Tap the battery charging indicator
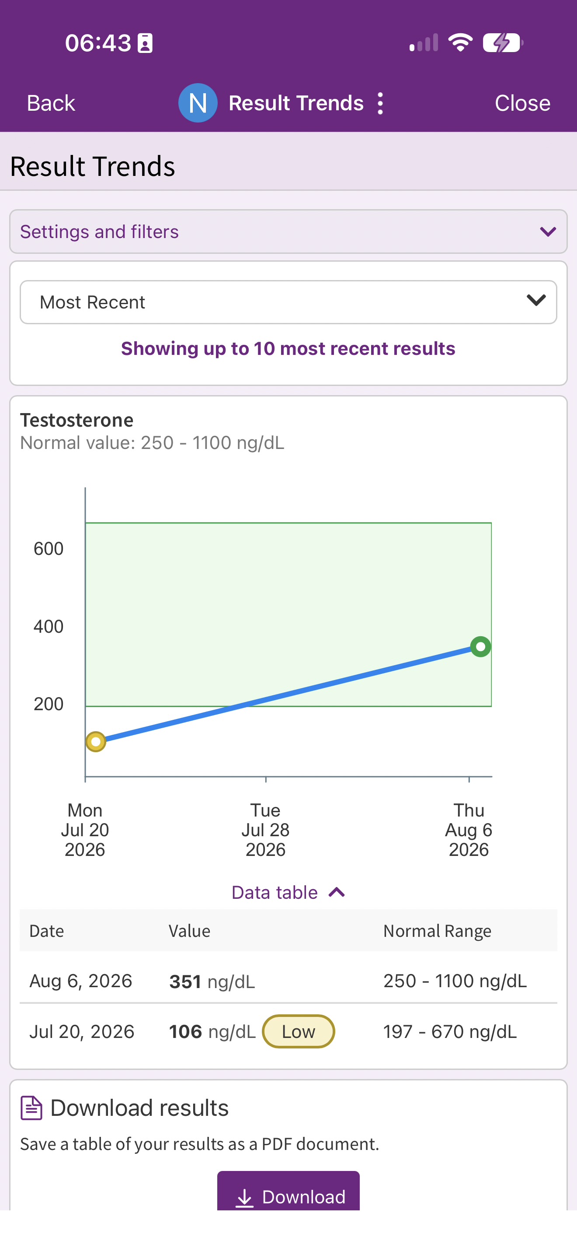 point(503,42)
